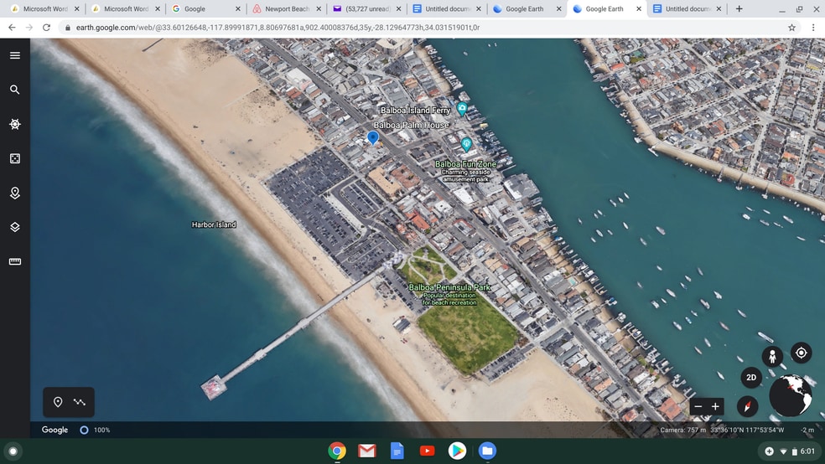Select the Measure distance ruler tool

[x=14, y=261]
